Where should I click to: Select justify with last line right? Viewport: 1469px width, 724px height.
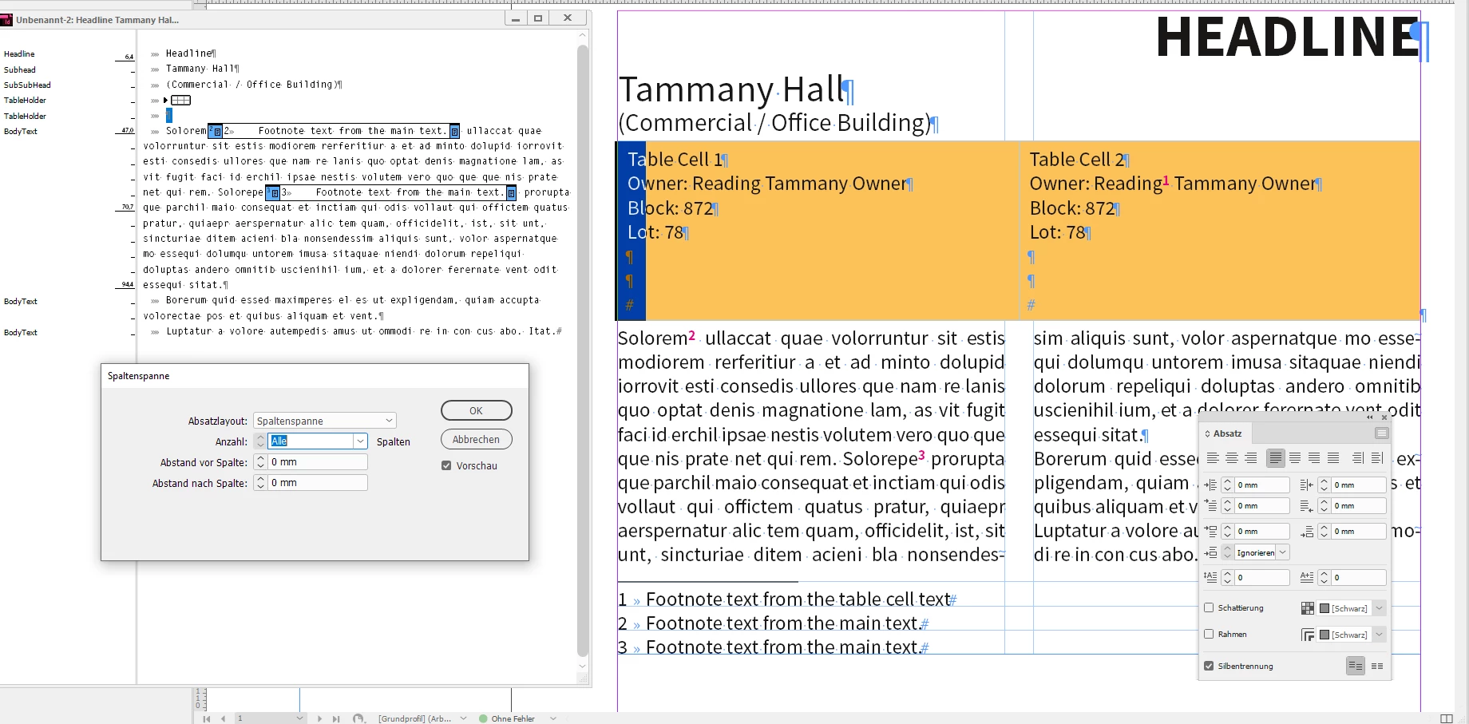point(1314,458)
